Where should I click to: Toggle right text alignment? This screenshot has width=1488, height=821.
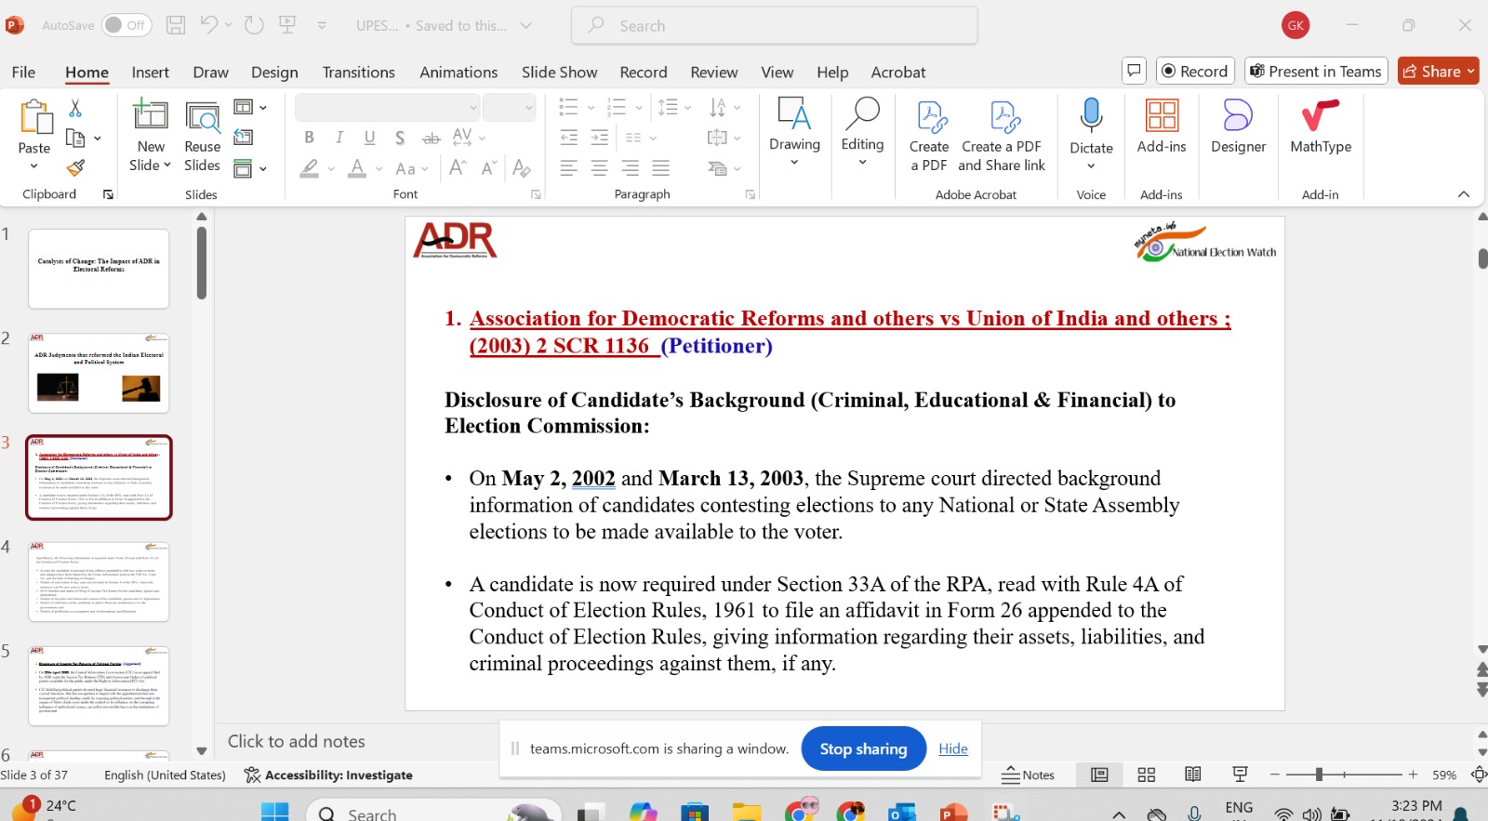[631, 167]
